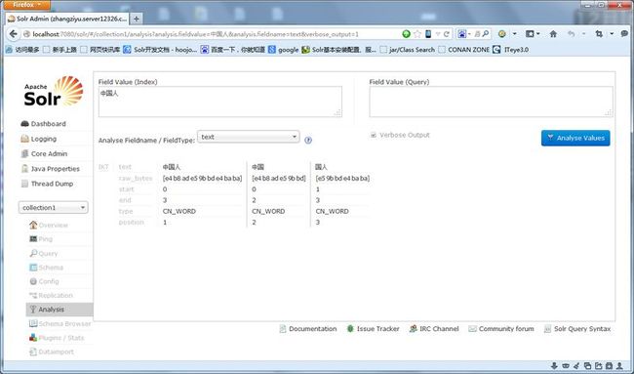The height and width of the screenshot is (374, 634).
Task: Open a new browser tab
Action: tap(137, 19)
